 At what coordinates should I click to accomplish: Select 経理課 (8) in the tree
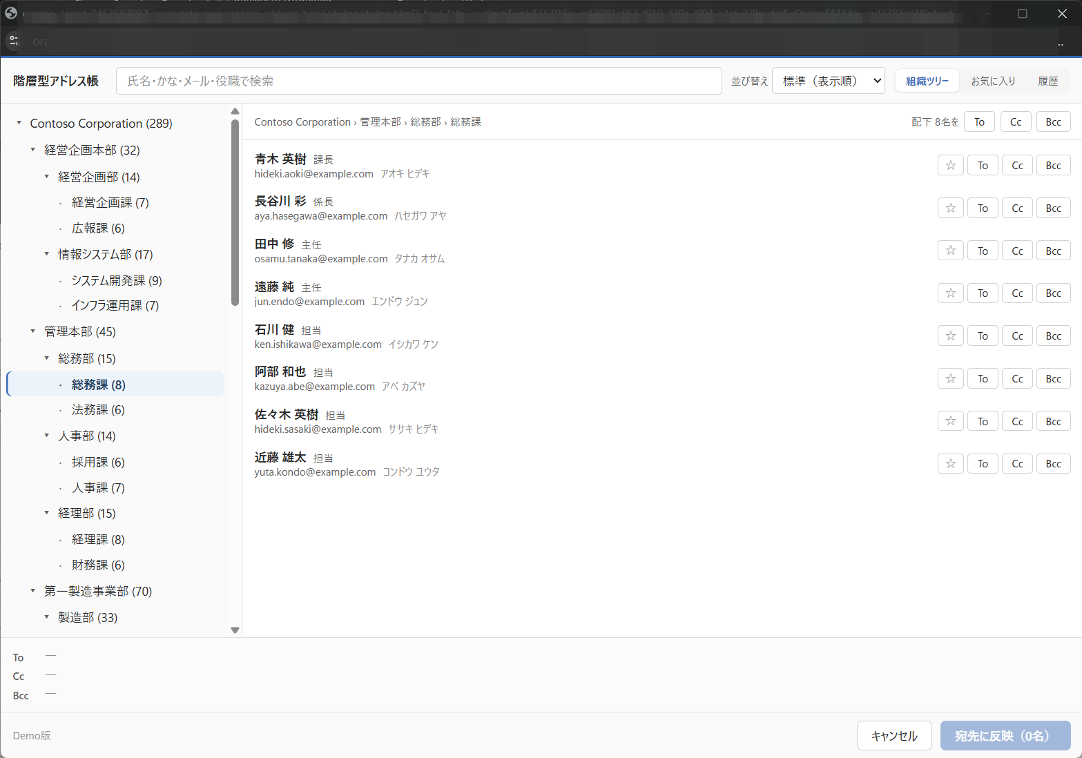[x=98, y=539]
